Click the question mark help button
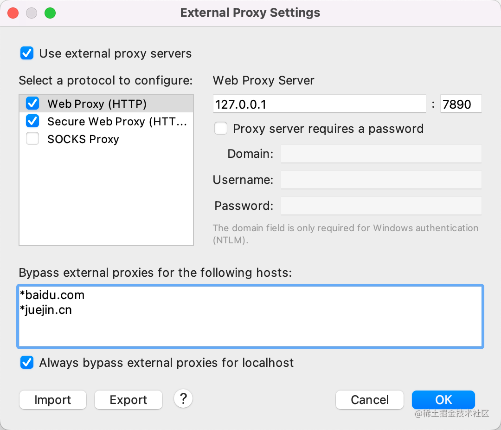The image size is (501, 430). [x=183, y=398]
